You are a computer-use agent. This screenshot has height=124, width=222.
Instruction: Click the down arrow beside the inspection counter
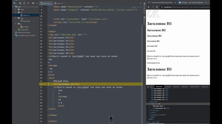(141, 7)
